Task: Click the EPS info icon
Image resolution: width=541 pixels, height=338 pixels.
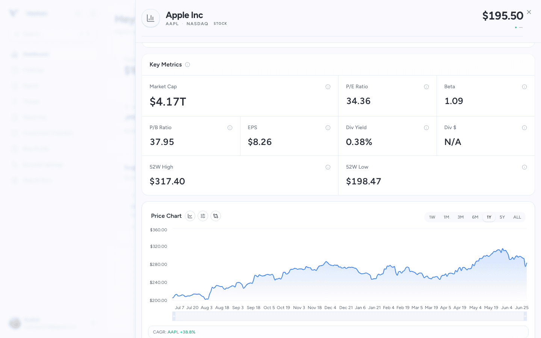Action: [x=328, y=128]
